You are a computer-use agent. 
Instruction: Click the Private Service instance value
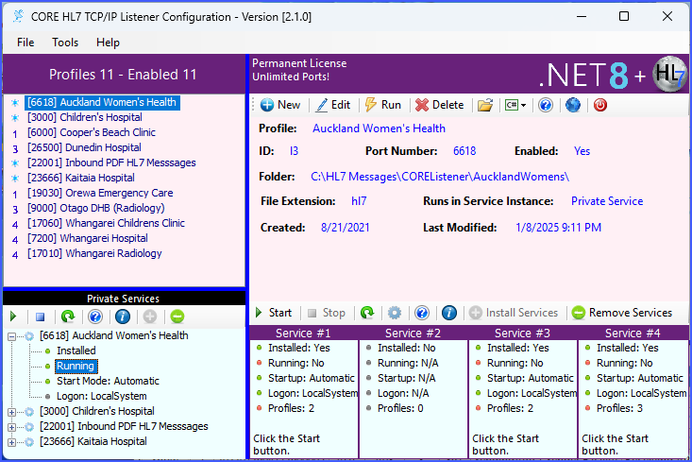click(607, 201)
